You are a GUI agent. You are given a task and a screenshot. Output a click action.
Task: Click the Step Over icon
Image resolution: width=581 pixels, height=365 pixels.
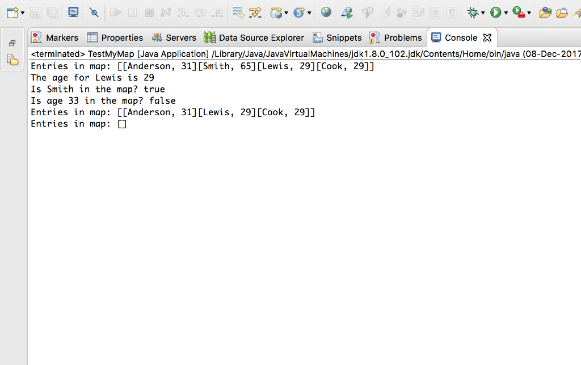(200, 13)
